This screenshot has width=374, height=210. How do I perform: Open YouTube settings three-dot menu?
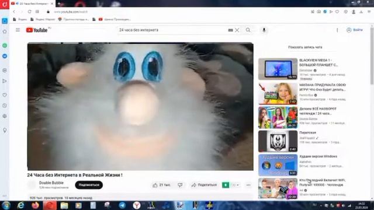(x=337, y=30)
